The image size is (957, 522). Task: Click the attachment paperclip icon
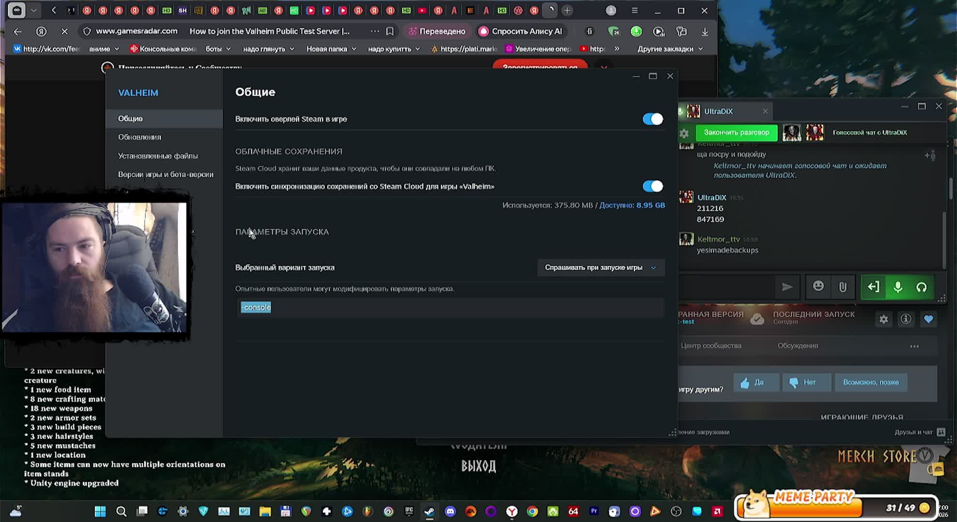[x=842, y=287]
